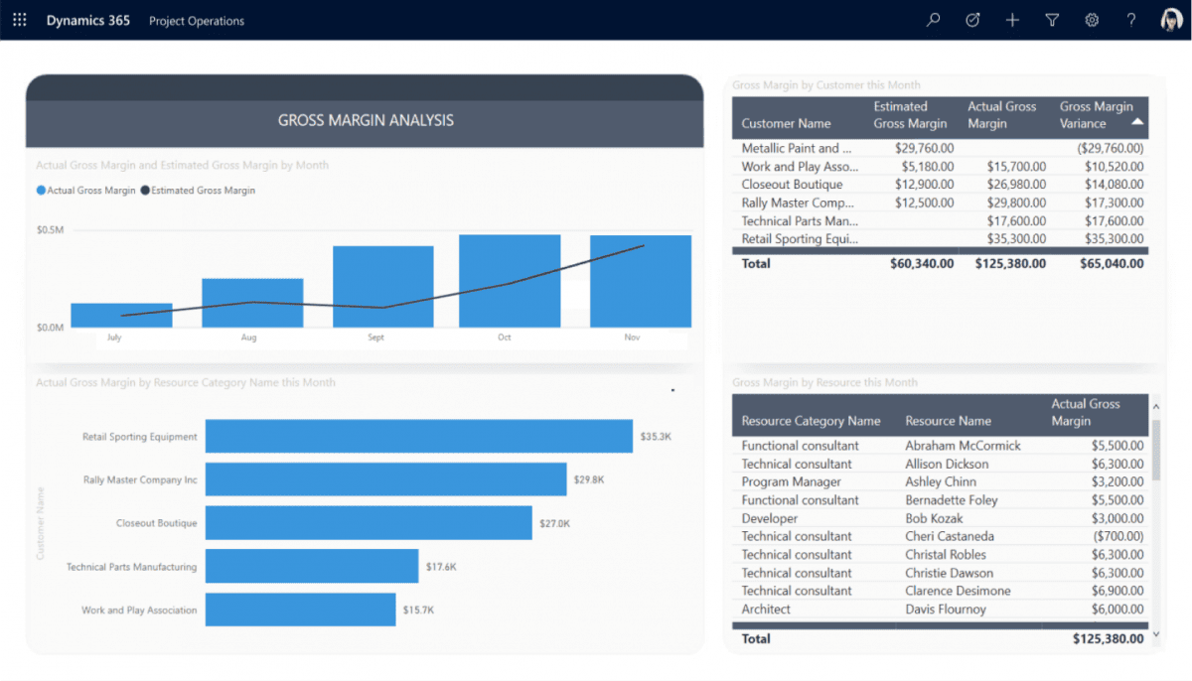Select the October column in chart

510,281
